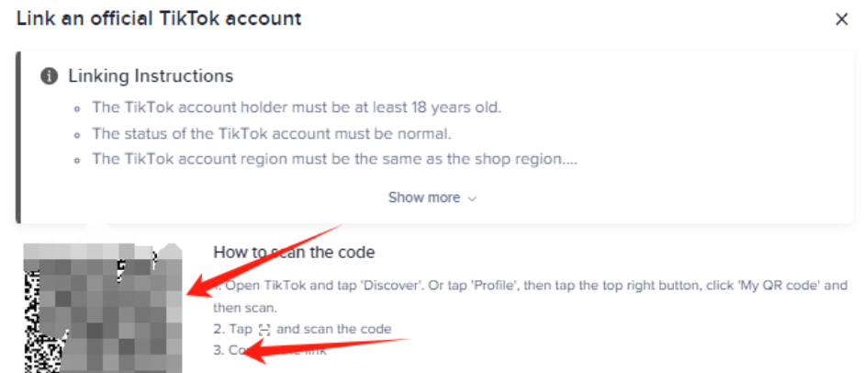
Task: Close the Link TikTok account dialog
Action: click(x=841, y=18)
